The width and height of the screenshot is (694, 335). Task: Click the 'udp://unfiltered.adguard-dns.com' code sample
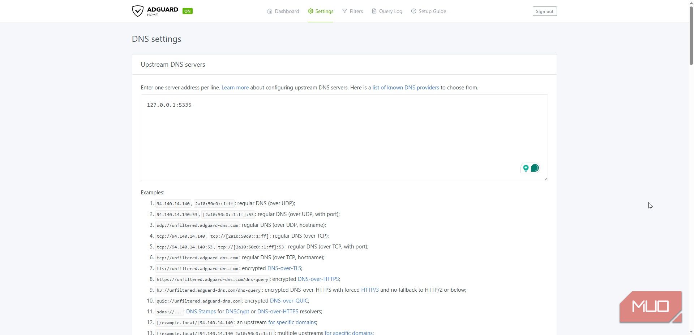coord(197,225)
